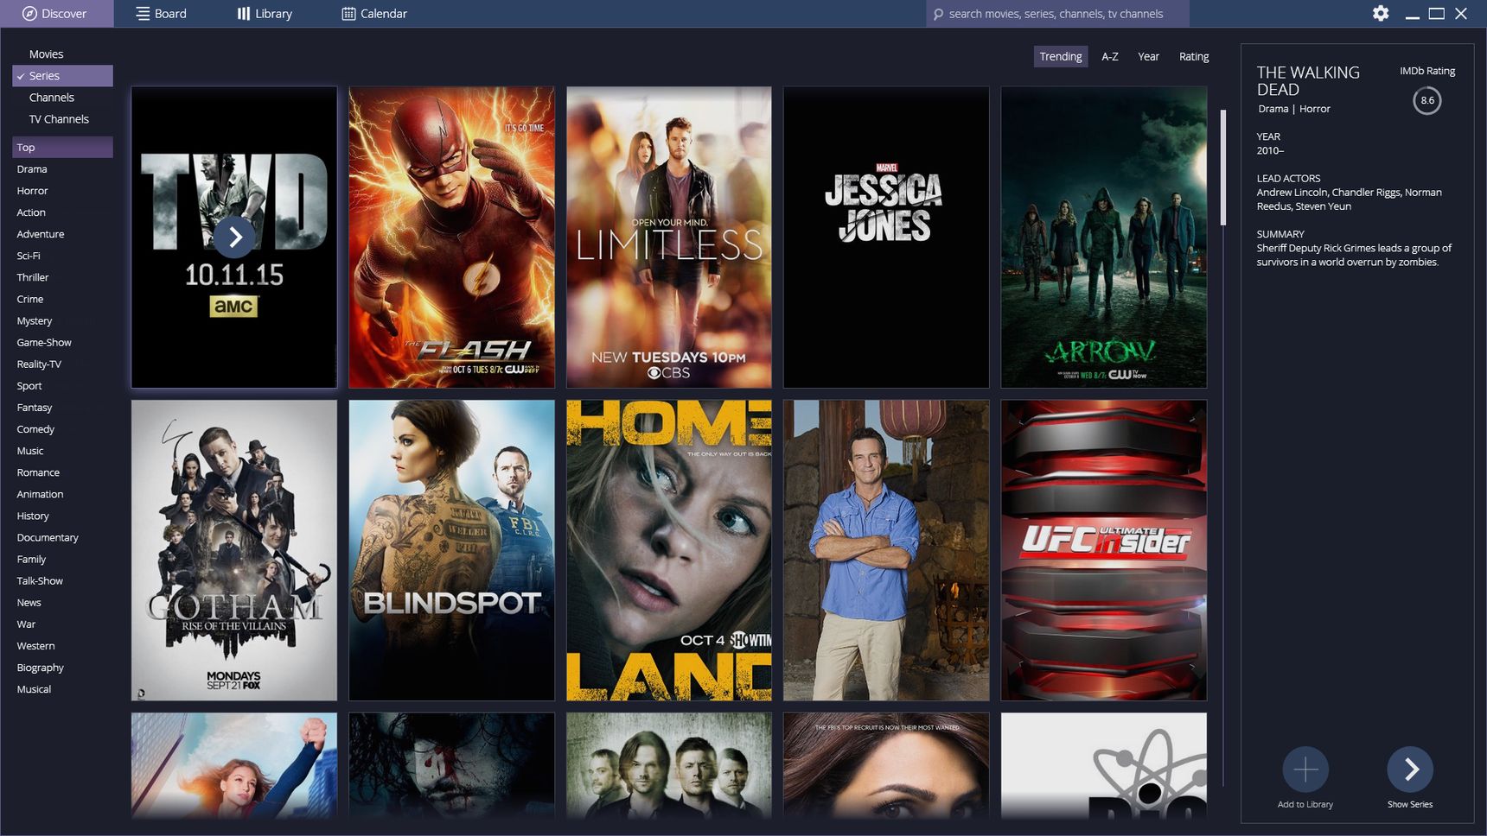Click the arrow on The Walking Dead poster

(234, 237)
